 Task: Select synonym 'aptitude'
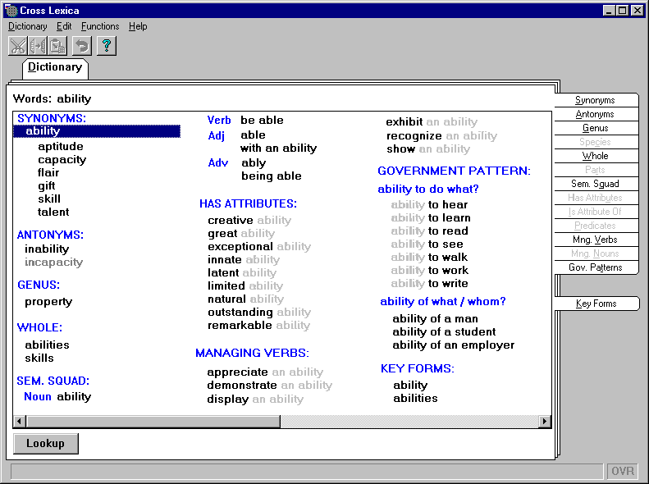pyautogui.click(x=61, y=147)
